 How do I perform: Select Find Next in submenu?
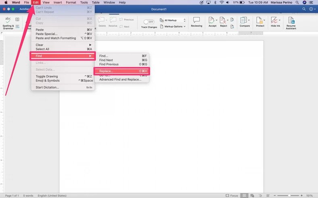coord(122,60)
